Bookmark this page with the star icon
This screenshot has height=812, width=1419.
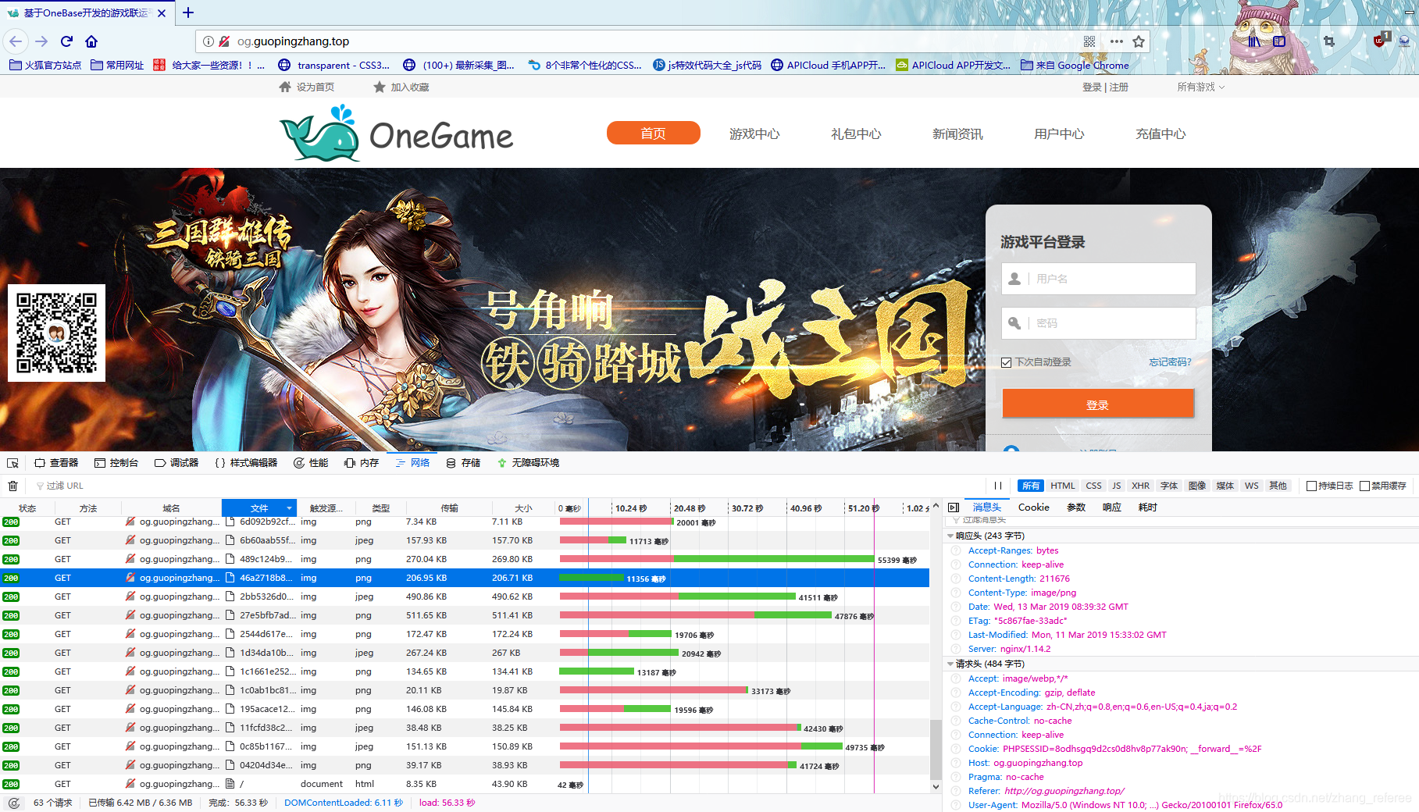[x=1139, y=41]
